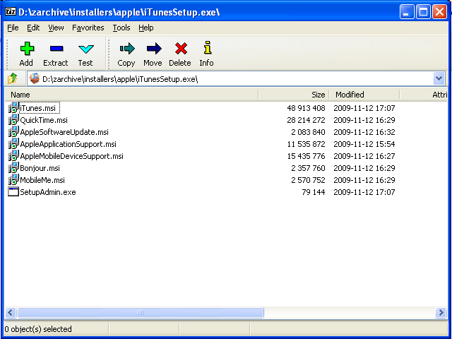This screenshot has width=452, height=339.
Task: Select the AppleSoftwareUpdate.msi file name
Action: coord(64,132)
